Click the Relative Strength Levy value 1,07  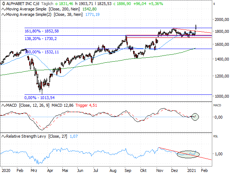pyautogui.click(x=74, y=136)
